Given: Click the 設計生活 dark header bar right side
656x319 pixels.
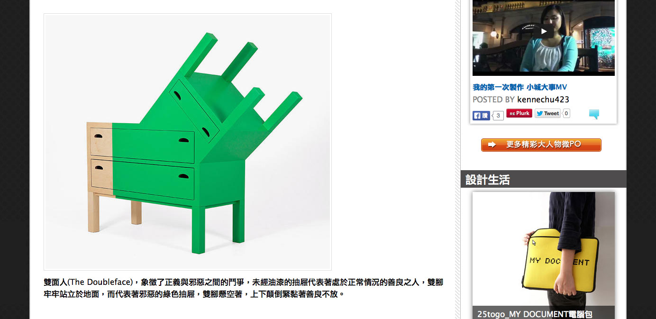Looking at the screenshot, I should (568, 179).
